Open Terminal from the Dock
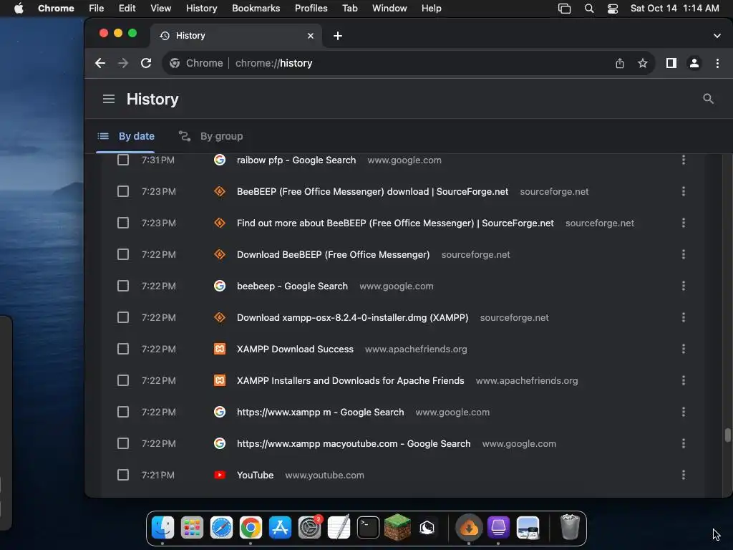Screen dimensions: 733x550 [x=368, y=528]
